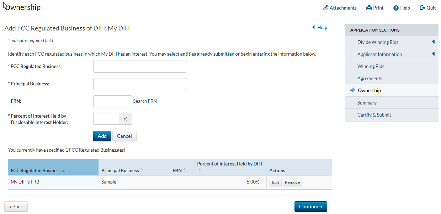Screen dimensions: 441x214
Task: Click the Search FRN link
Action: 145,101
